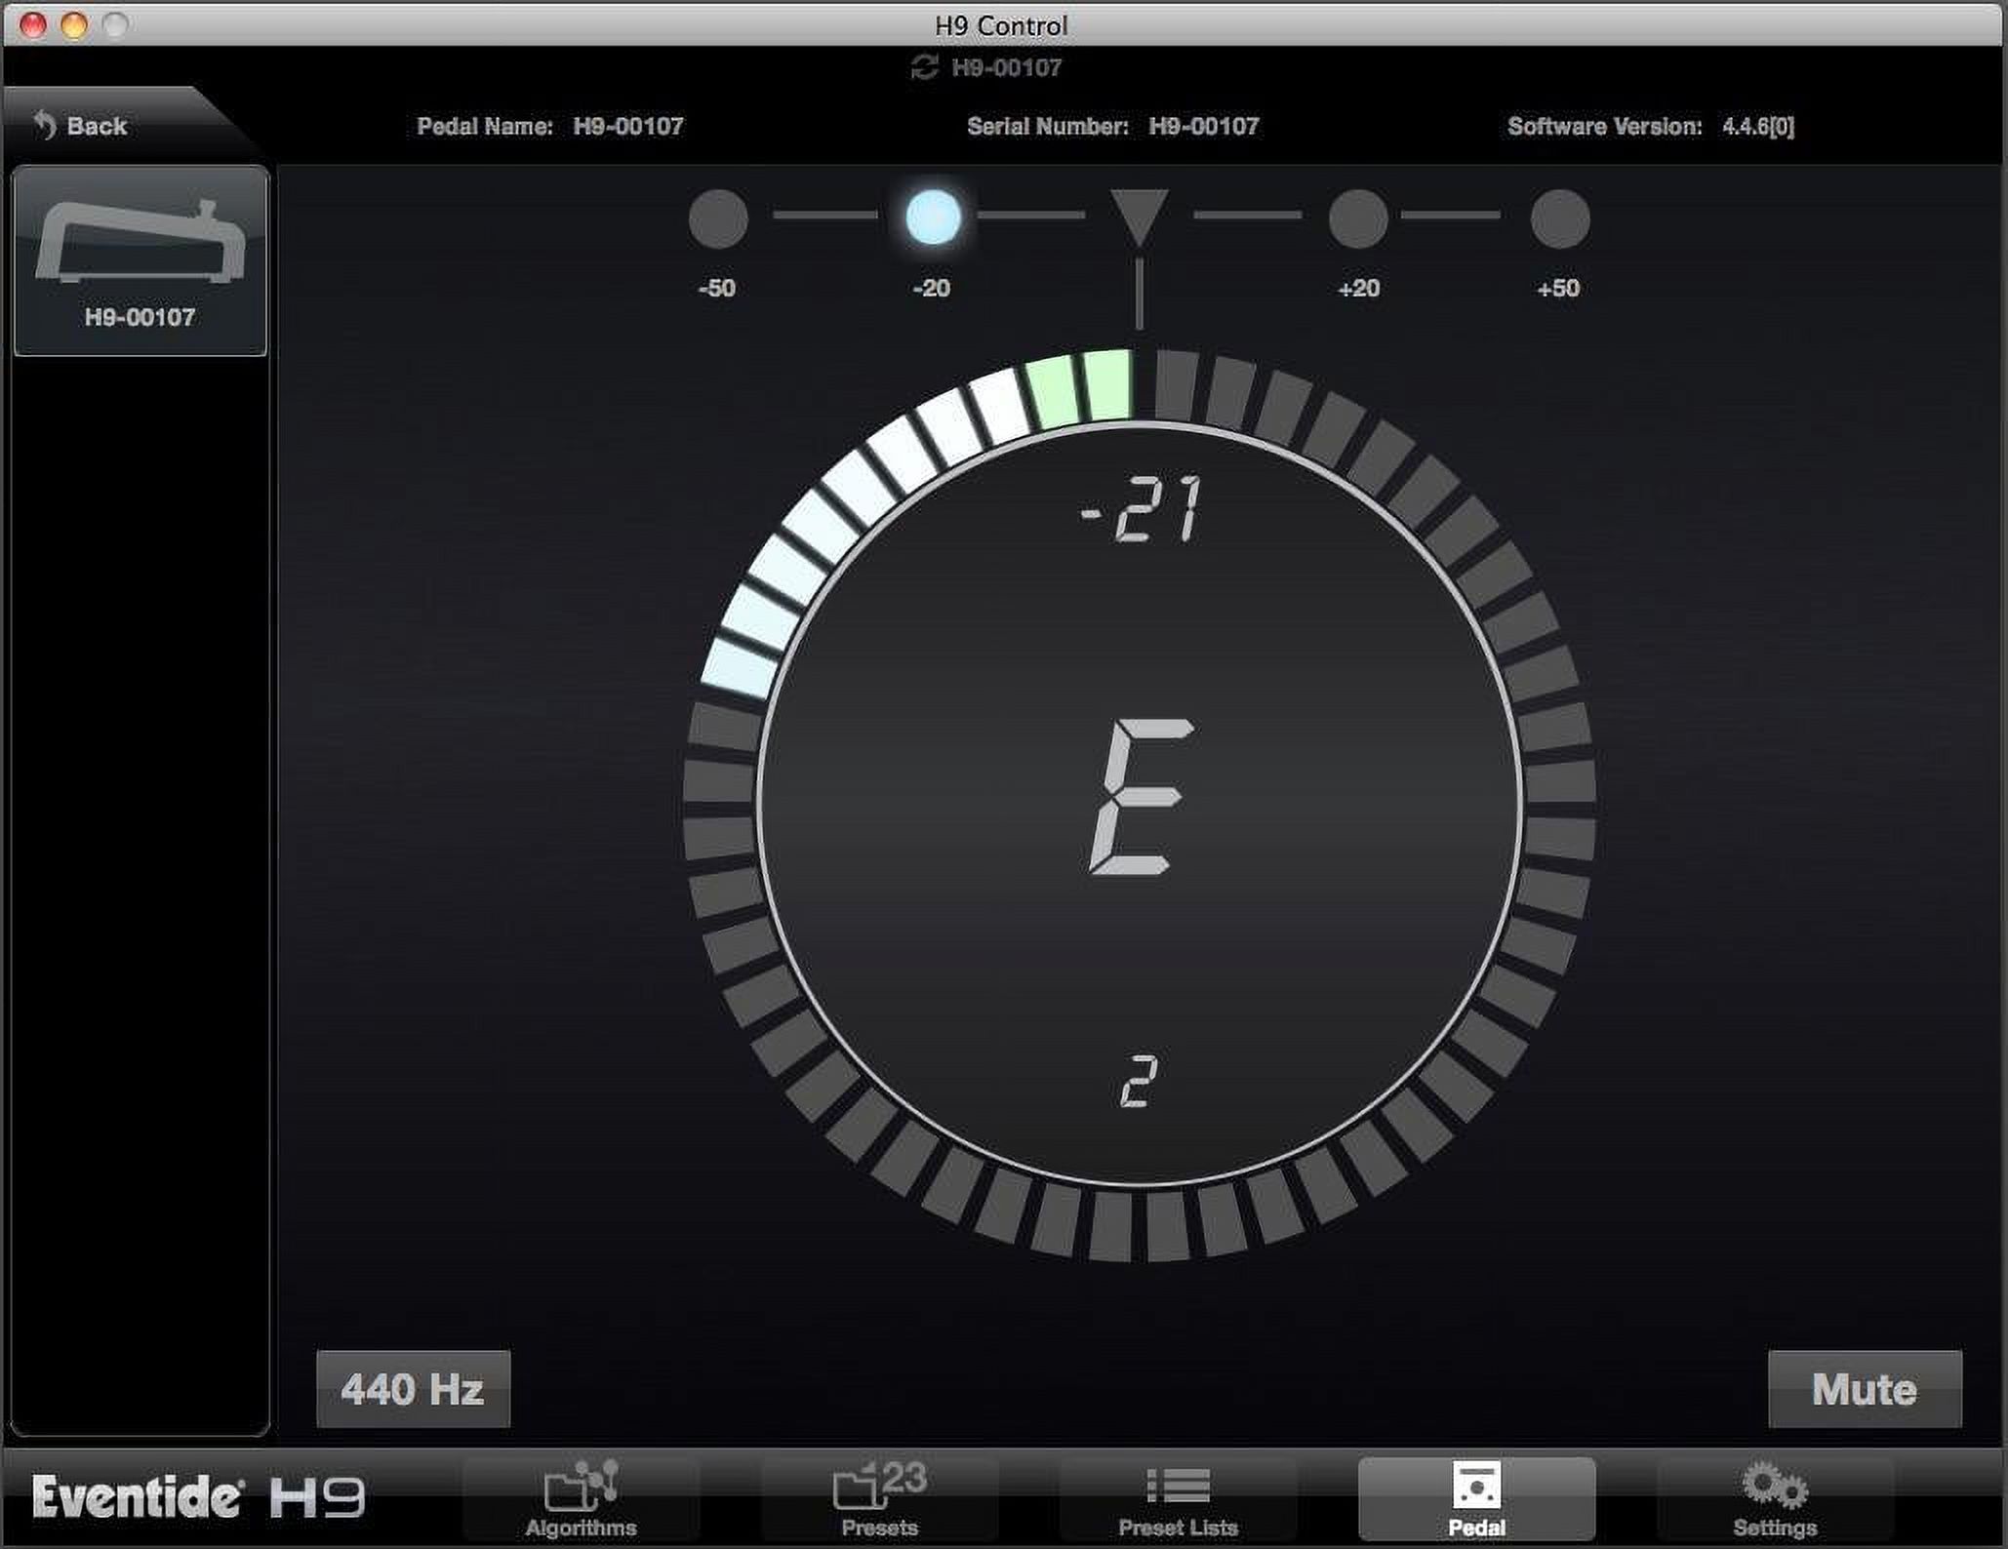Screen dimensions: 2008x1549
Task: Open the Preset Lists tab
Action: pos(1179,1499)
